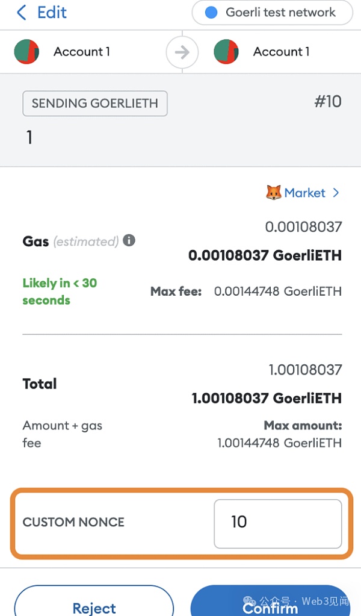Click the Likely in < 30 seconds text
Viewport: 361px width, 616px height.
[x=60, y=291]
